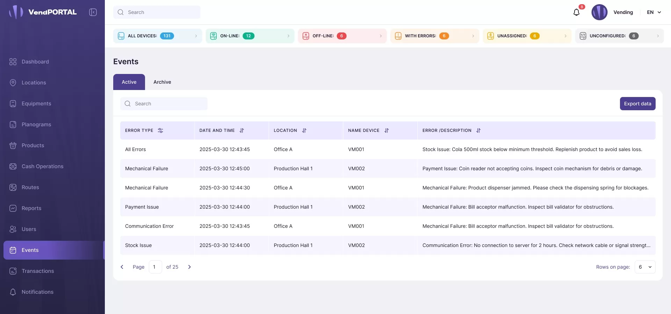This screenshot has width=671, height=314.
Task: Open the notifications bell in header
Action: [576, 12]
